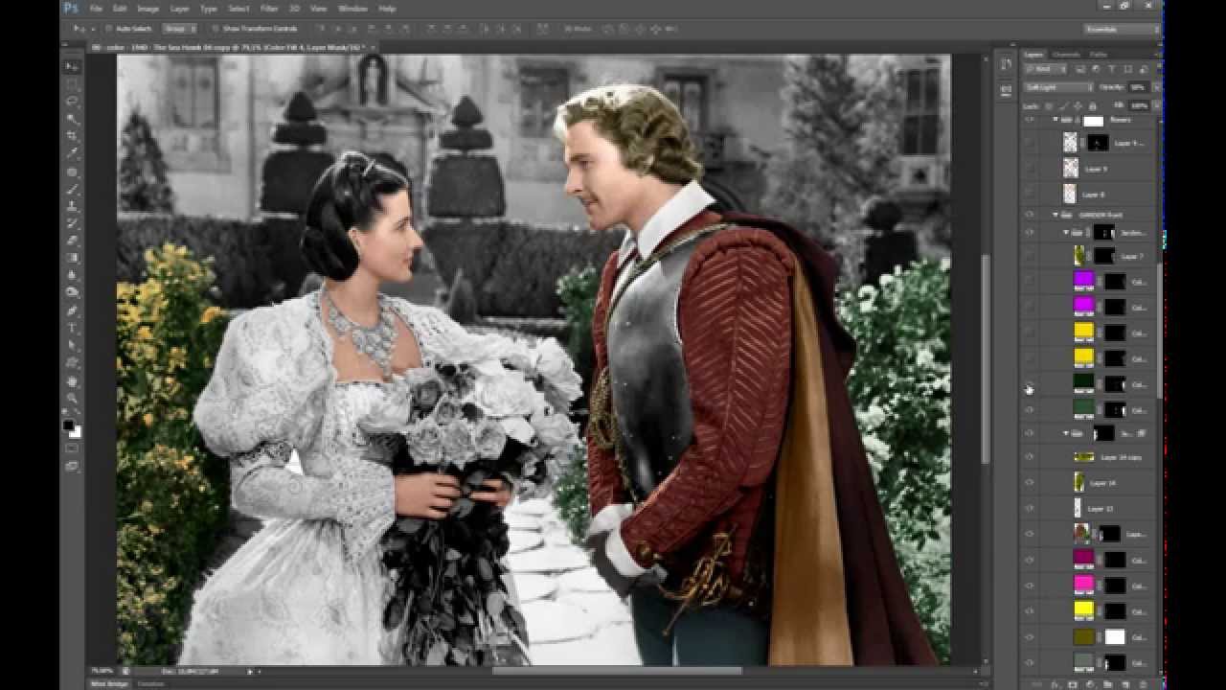Select the Quick Selection tool
Image resolution: width=1226 pixels, height=690 pixels.
72,119
